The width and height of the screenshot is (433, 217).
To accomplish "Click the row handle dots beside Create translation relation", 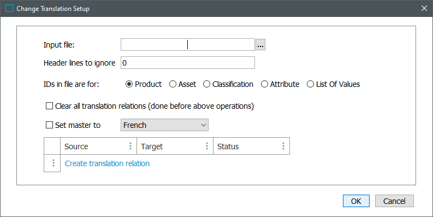I will coord(54,163).
